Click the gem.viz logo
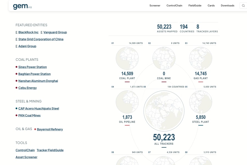 coord(23,6)
